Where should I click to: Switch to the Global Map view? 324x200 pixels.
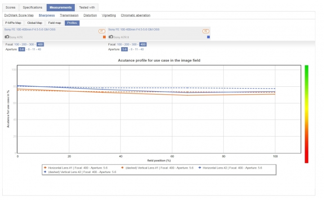coord(35,23)
